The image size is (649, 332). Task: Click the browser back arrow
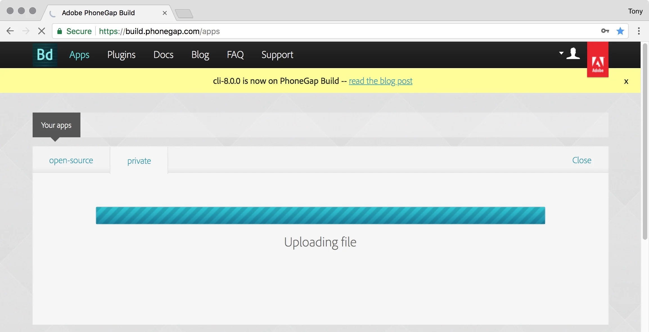(x=10, y=31)
